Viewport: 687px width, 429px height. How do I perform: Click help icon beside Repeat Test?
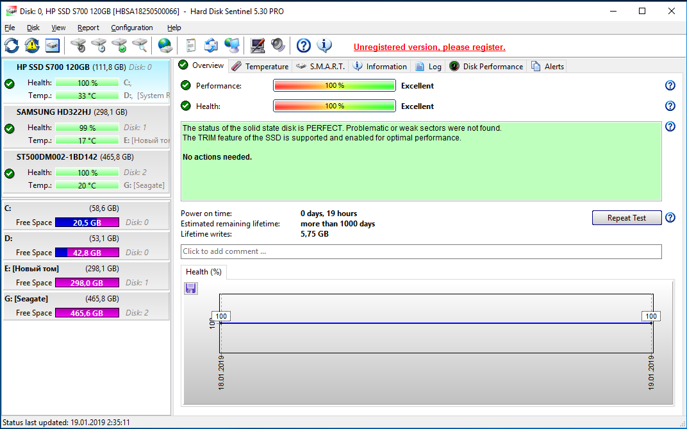click(x=670, y=217)
